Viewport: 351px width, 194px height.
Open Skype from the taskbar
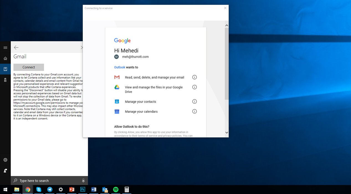(x=39, y=190)
